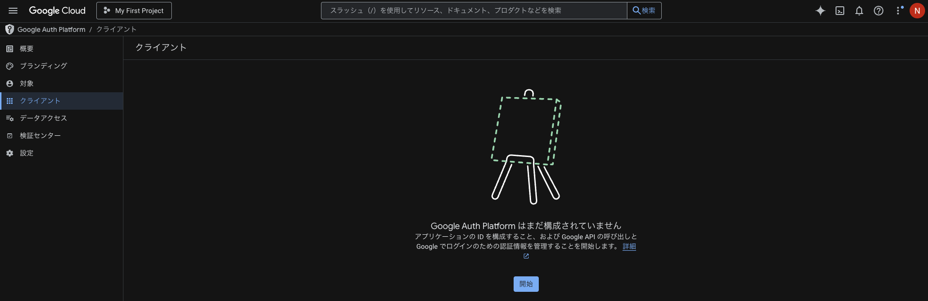Click the データアクセス list-settings icon
The image size is (928, 301).
tap(10, 118)
